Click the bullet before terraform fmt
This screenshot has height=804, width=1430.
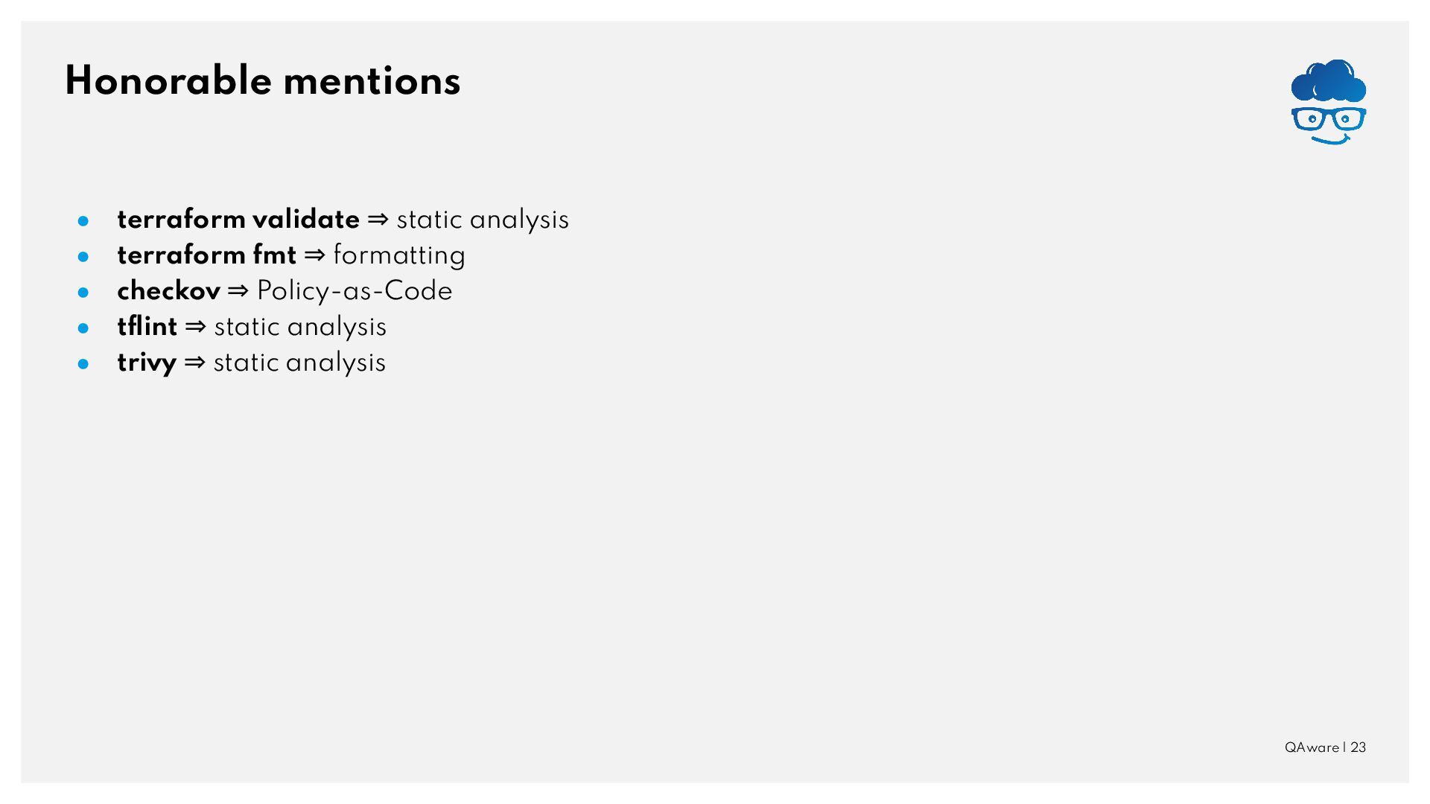pyautogui.click(x=83, y=257)
